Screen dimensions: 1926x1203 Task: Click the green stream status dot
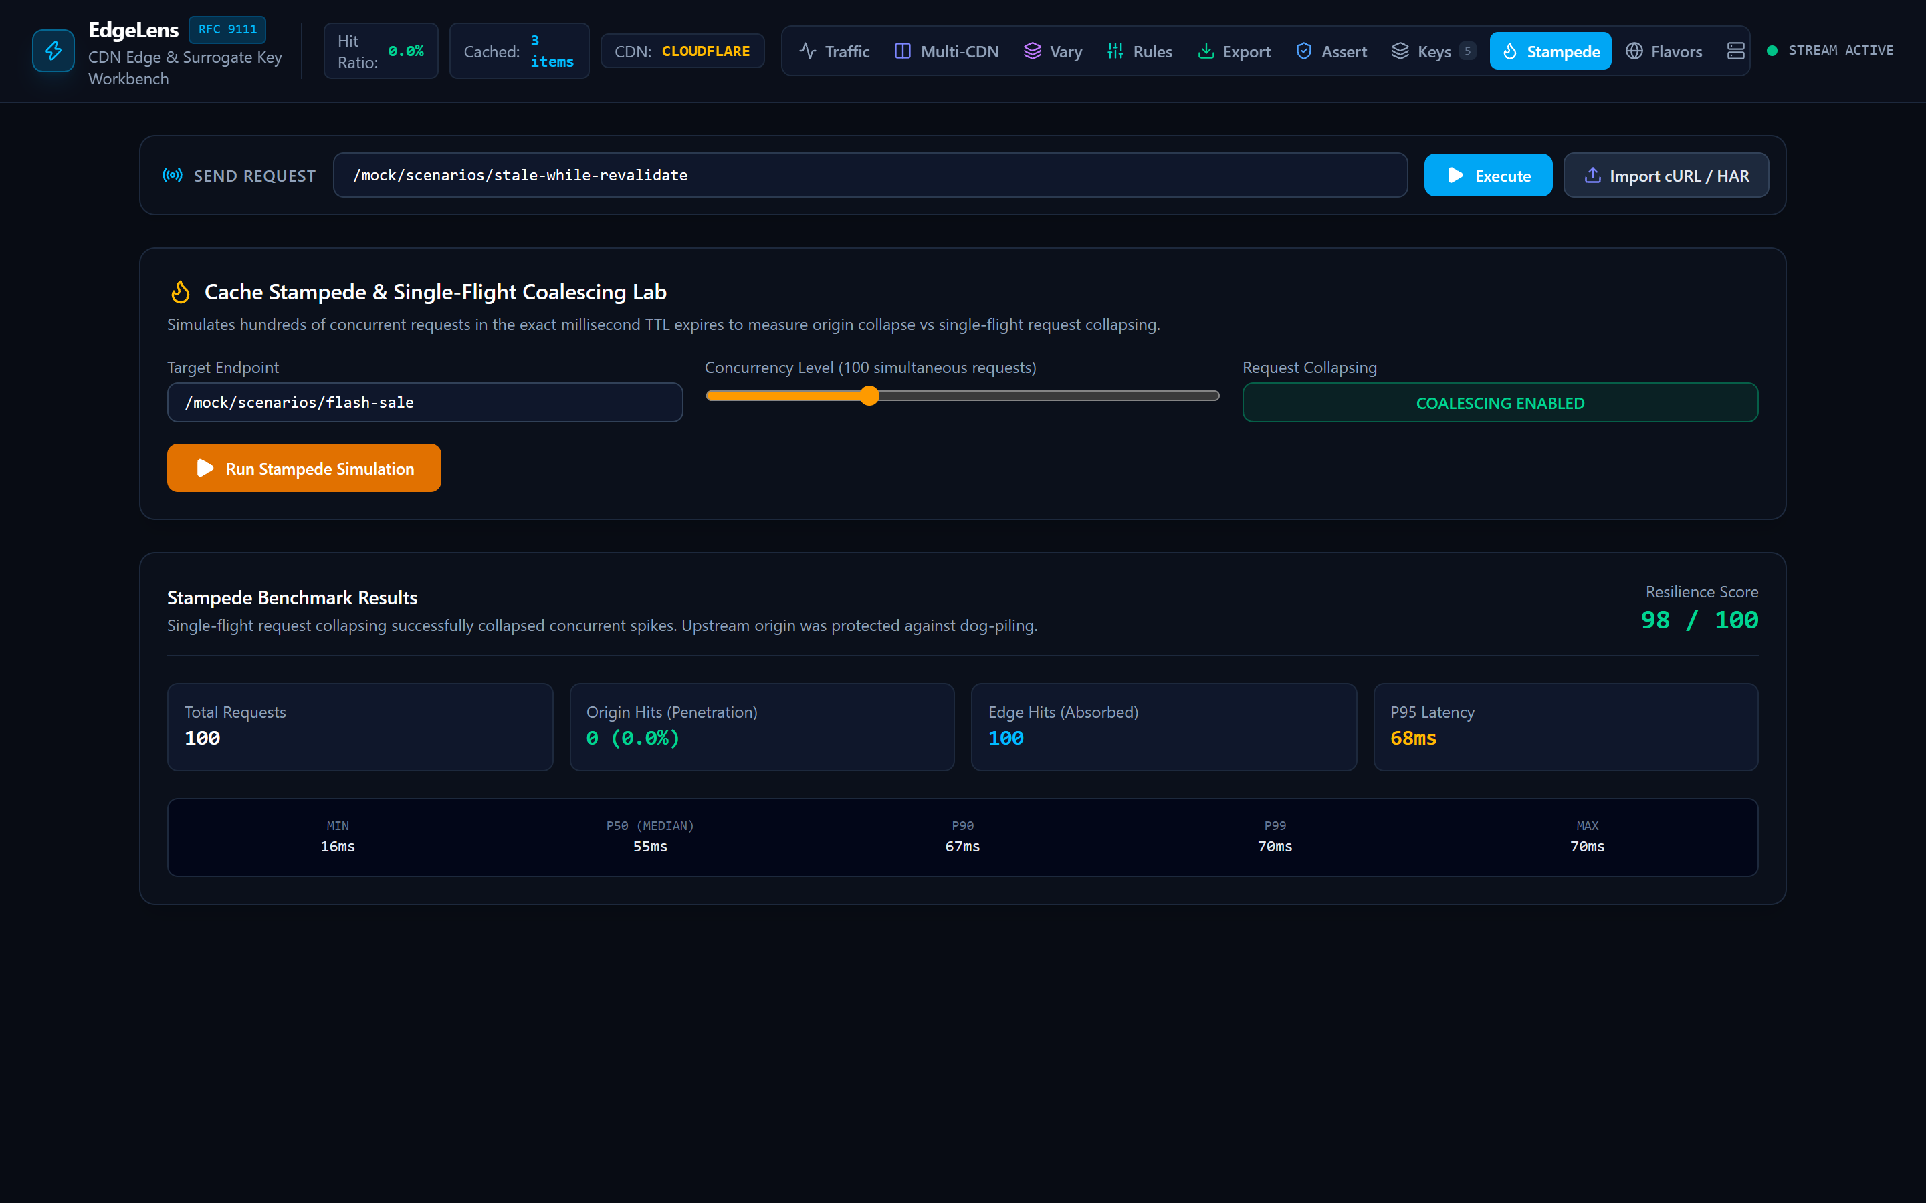pyautogui.click(x=1772, y=51)
